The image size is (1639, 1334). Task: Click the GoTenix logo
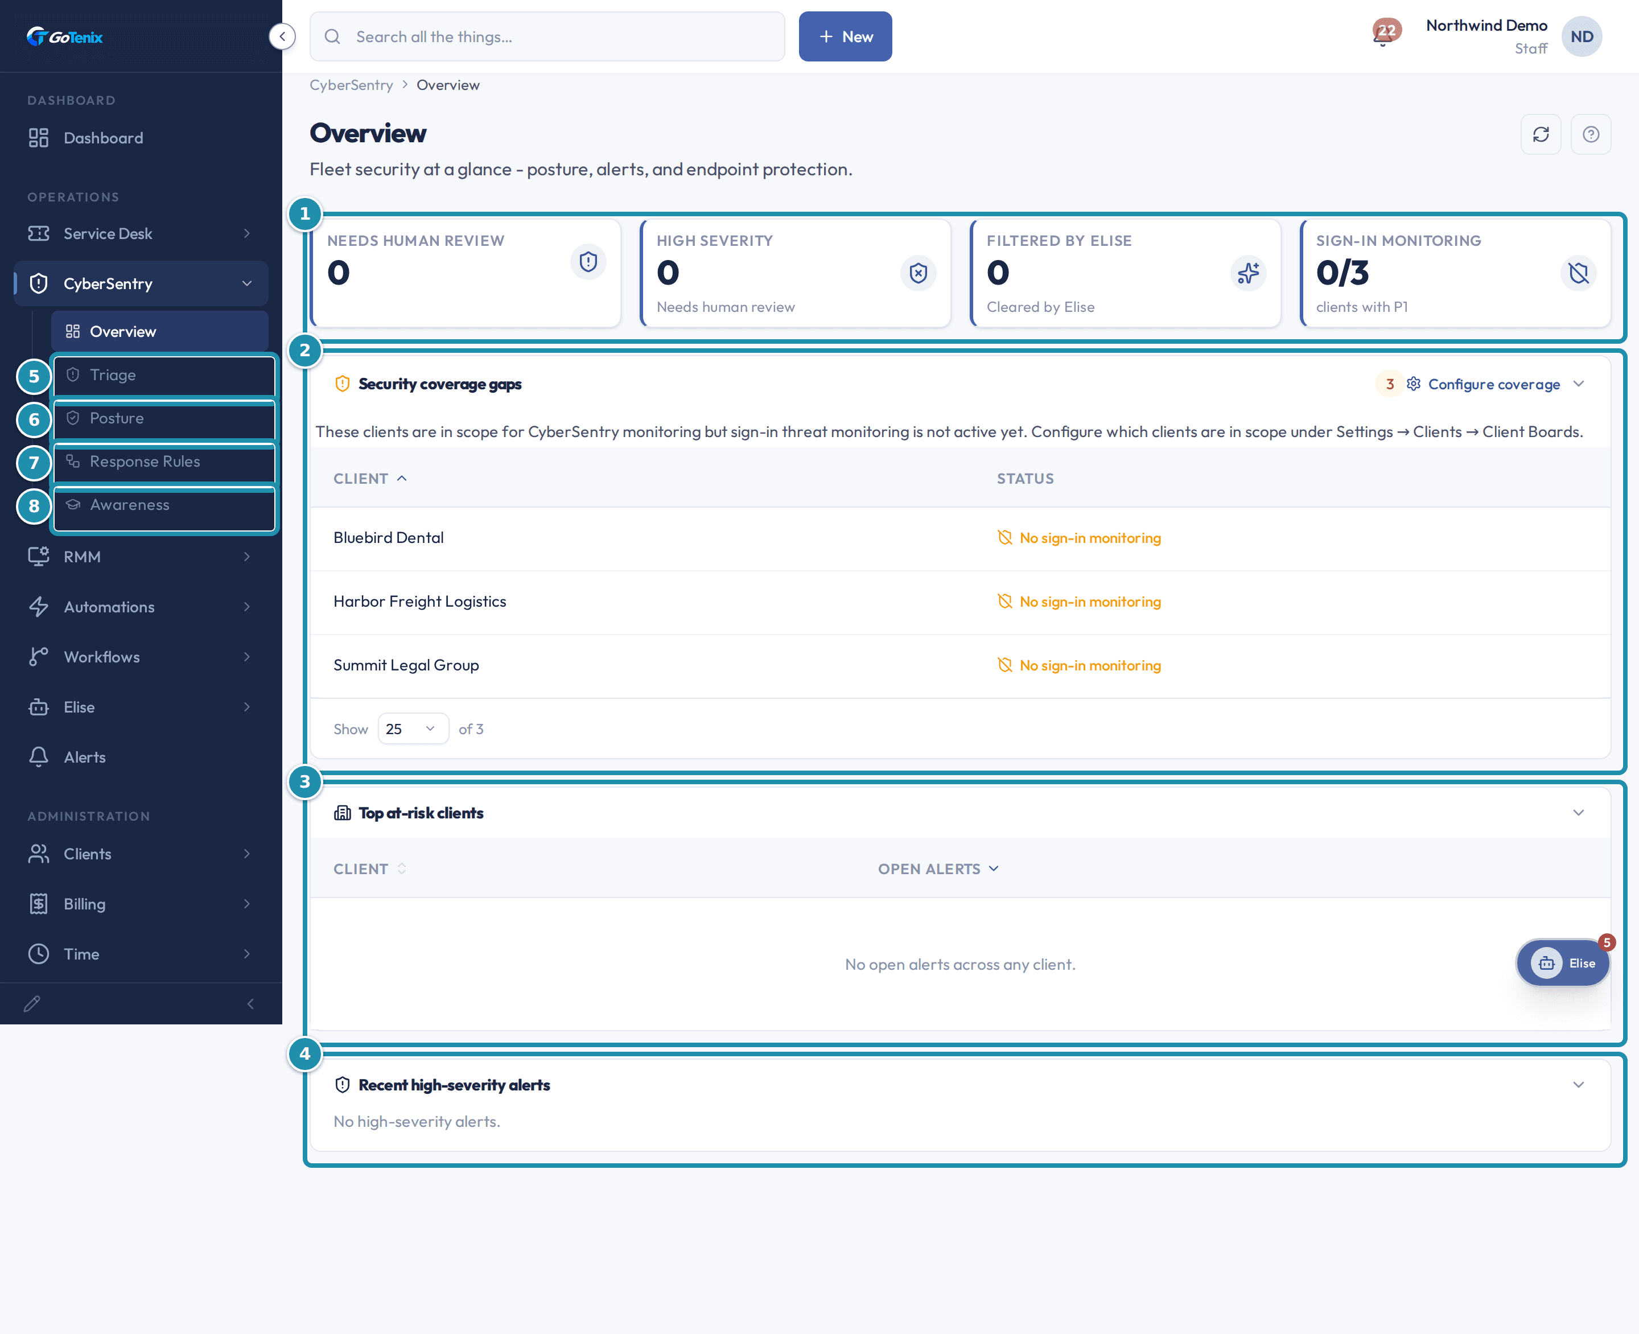pos(64,36)
